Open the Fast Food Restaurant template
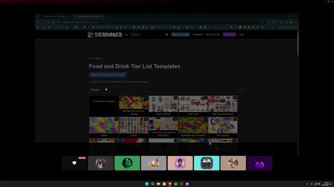The height and width of the screenshot is (187, 334). tap(223, 106)
